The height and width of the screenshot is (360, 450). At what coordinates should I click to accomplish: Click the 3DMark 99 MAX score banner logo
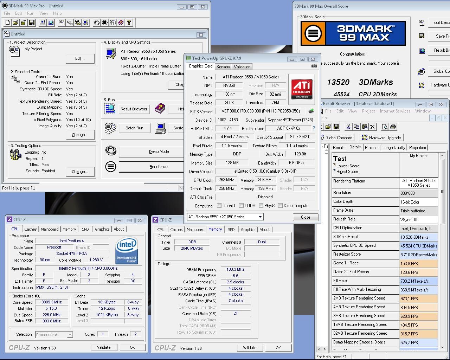click(353, 33)
